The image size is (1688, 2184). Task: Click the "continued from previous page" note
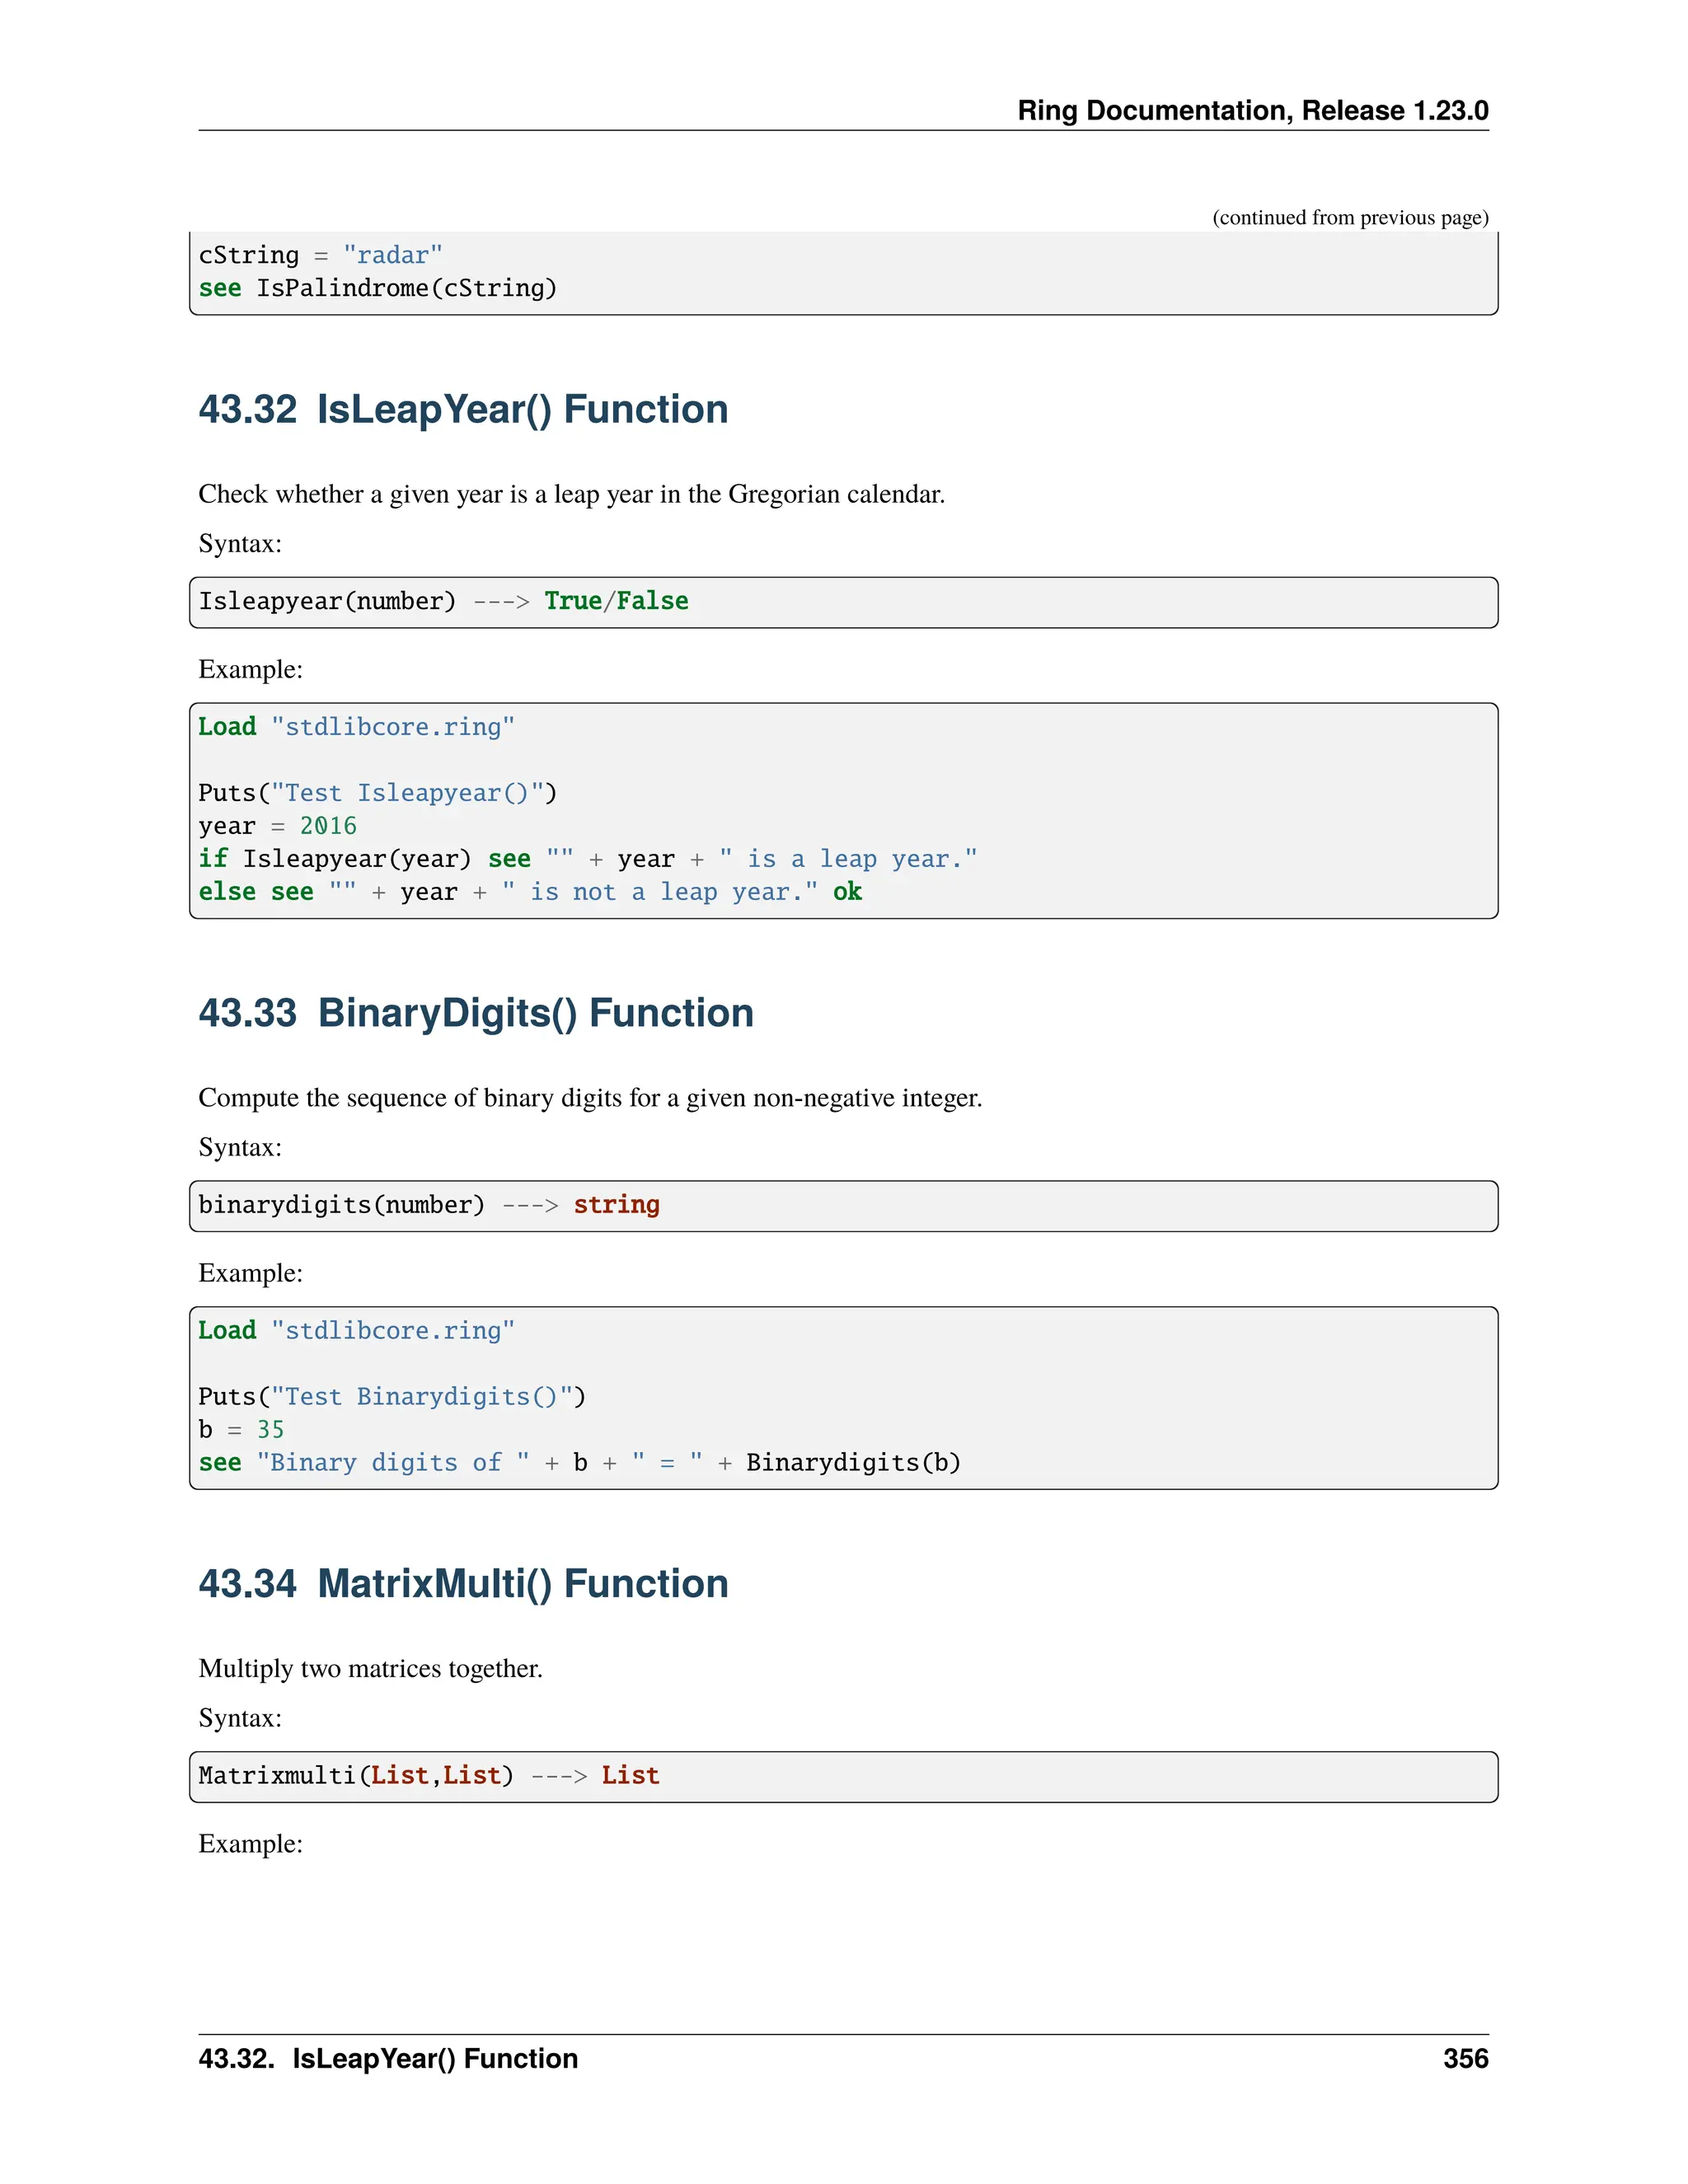(x=1349, y=218)
